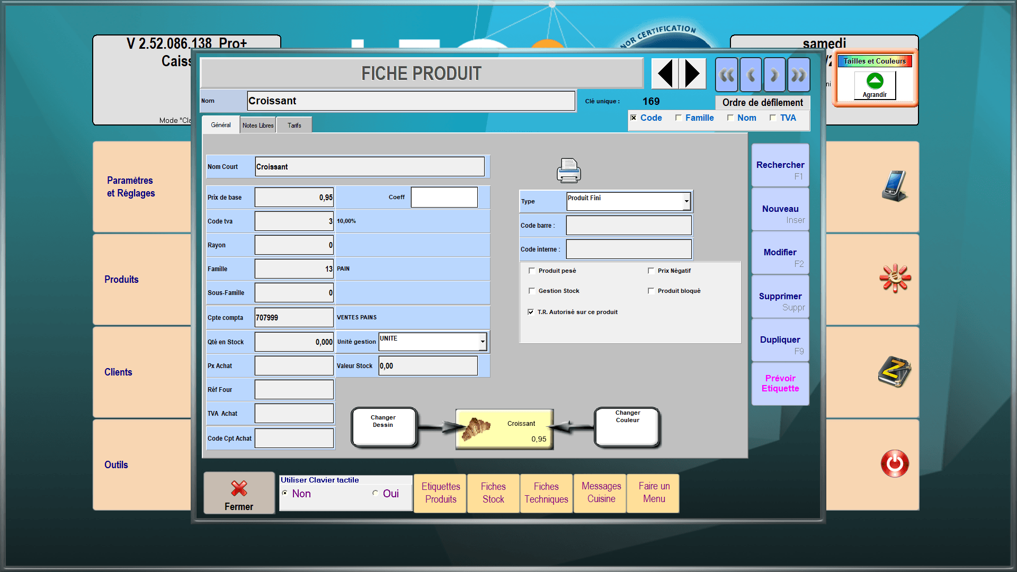
Task: Jump to last record double chevron
Action: coord(799,75)
